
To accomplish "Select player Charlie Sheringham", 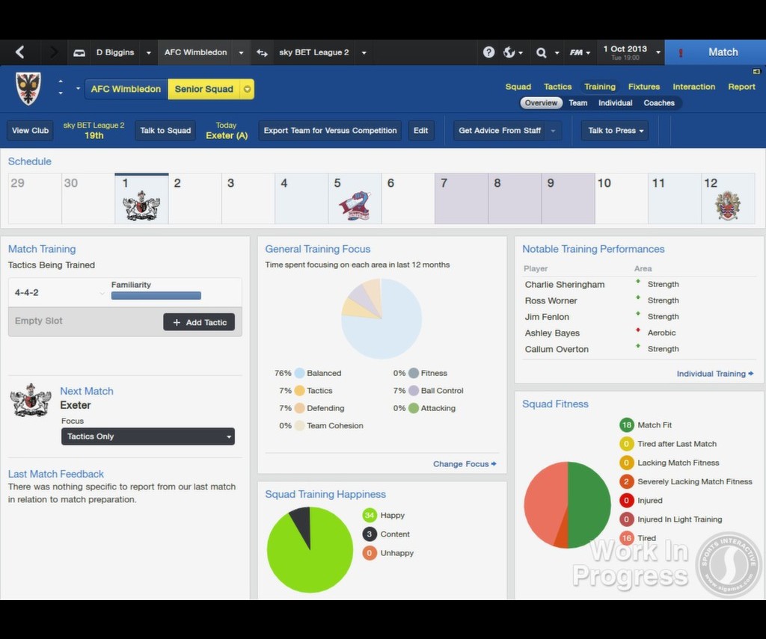I will (564, 285).
